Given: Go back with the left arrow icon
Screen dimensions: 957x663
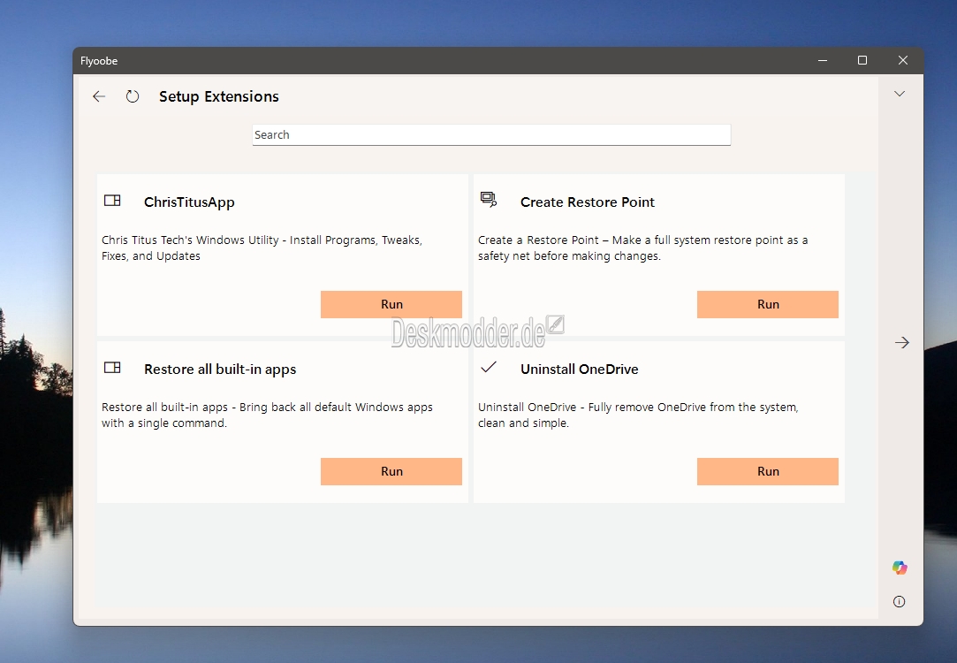Looking at the screenshot, I should [99, 96].
